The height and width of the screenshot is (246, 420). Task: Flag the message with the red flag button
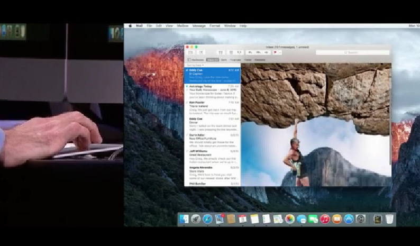click(275, 52)
